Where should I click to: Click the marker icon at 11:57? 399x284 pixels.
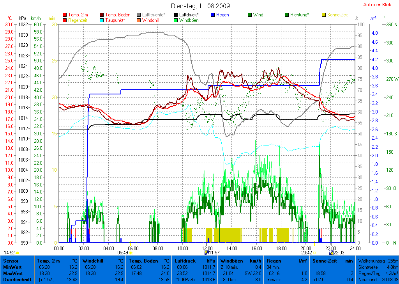point(207,253)
